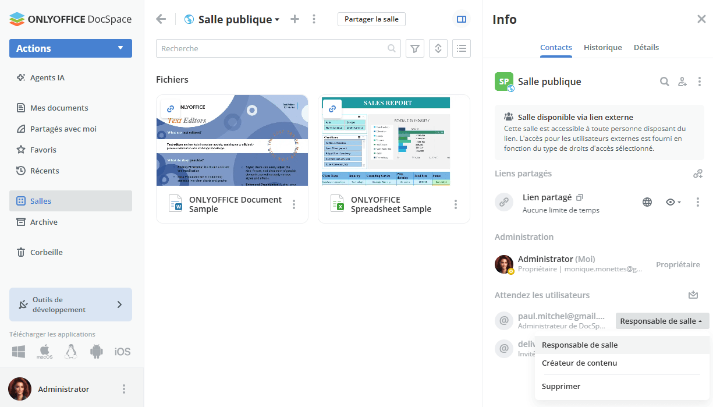Copy the shared link icon
The image size is (713, 407).
point(580,198)
